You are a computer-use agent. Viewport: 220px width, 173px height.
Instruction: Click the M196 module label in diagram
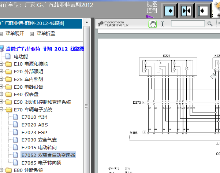(x=134, y=133)
